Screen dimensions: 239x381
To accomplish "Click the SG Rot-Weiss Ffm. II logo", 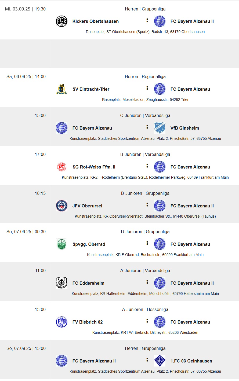I will click(x=61, y=167).
